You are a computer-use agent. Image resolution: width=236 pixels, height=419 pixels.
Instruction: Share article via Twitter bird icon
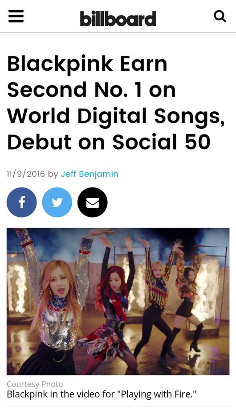(x=57, y=202)
